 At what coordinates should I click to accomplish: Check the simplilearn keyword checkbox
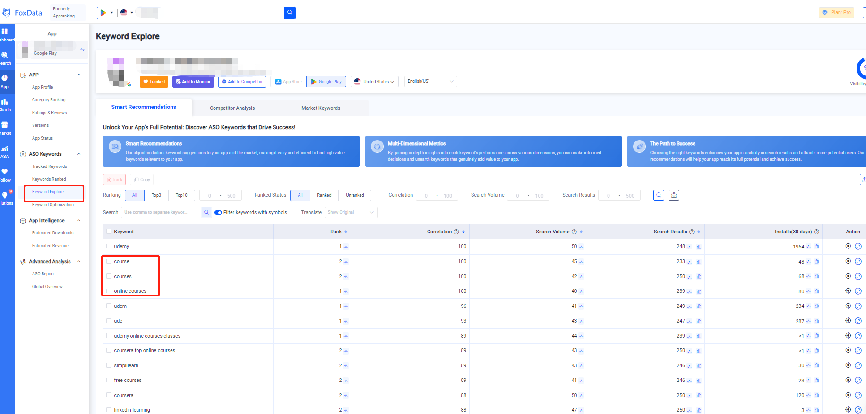[x=109, y=365]
